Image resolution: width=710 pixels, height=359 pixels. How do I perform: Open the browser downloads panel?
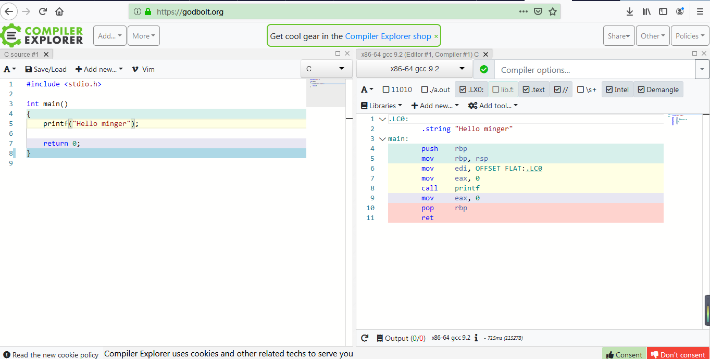[630, 11]
